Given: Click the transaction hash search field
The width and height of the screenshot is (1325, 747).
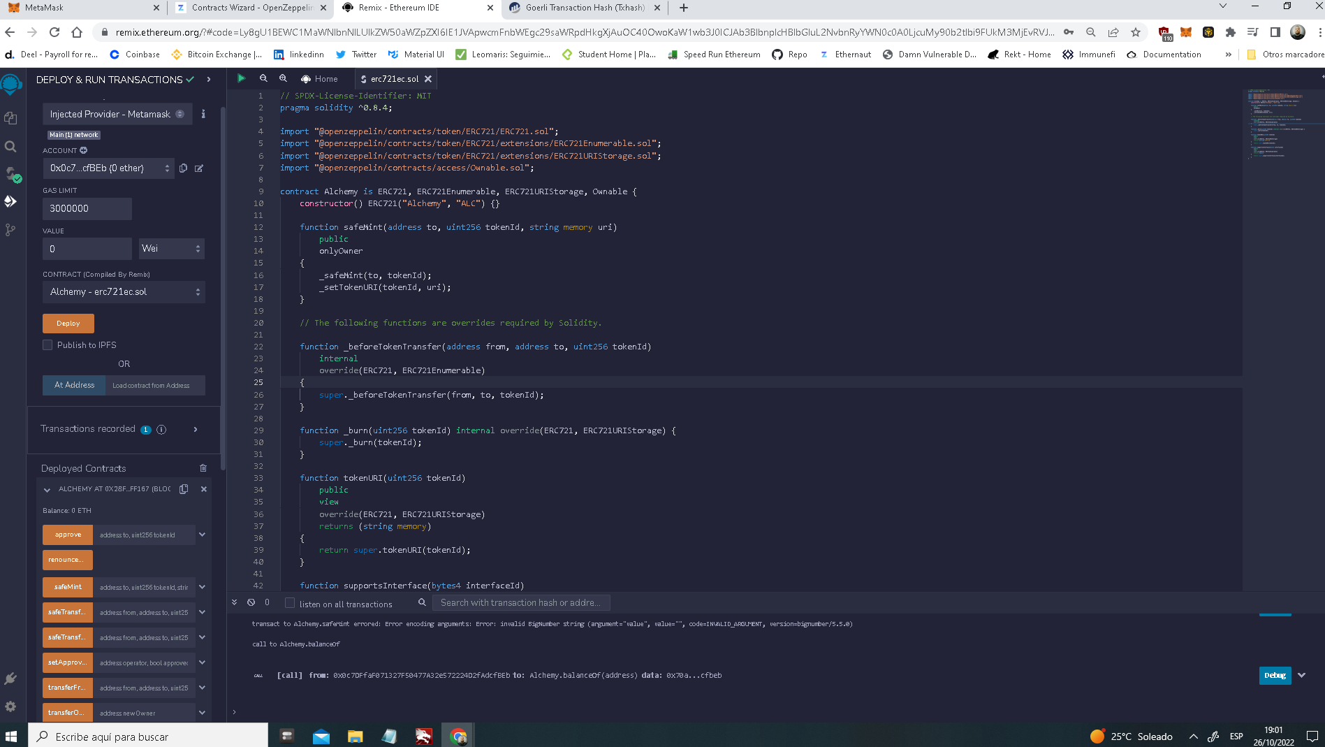Looking at the screenshot, I should [521, 602].
